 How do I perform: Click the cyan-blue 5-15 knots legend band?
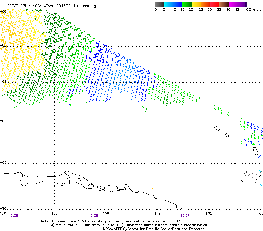(173, 4)
